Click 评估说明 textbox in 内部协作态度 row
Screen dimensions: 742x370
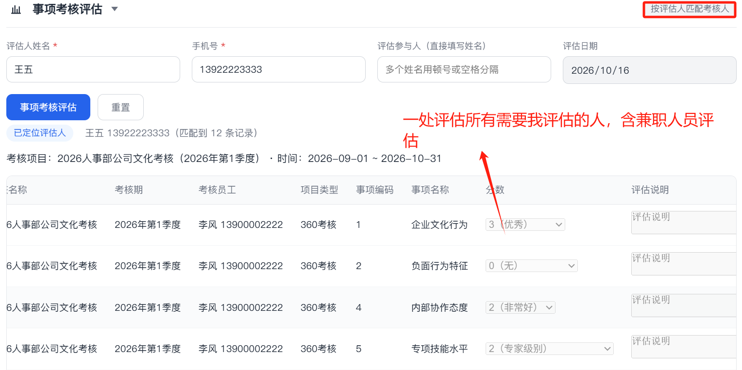[x=684, y=306]
